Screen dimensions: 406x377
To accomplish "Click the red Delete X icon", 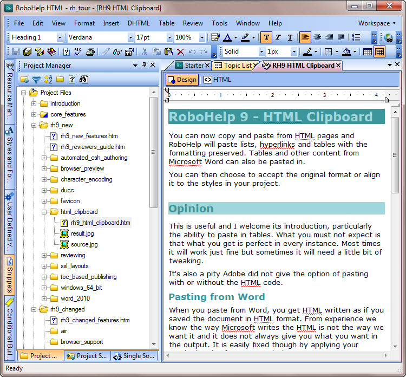I will 180,52.
